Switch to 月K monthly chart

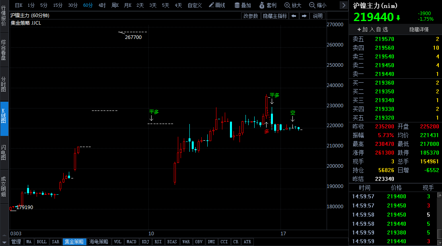pos(128,5)
